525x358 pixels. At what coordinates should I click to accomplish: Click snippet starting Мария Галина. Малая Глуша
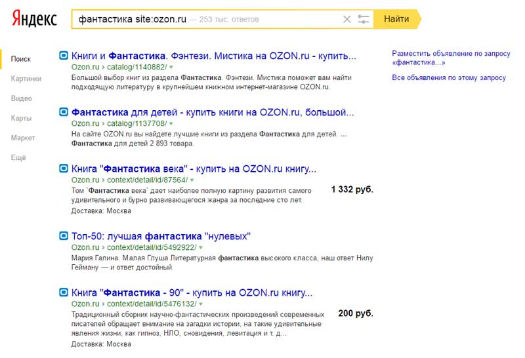coord(222,263)
